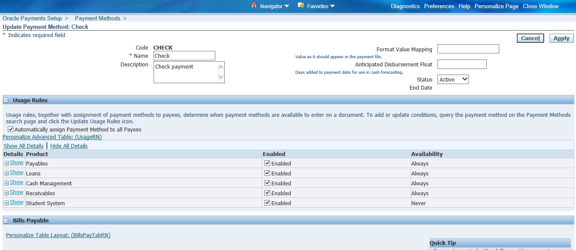Disable the Enabled checkbox for Payables
The image size is (576, 250).
(268, 163)
